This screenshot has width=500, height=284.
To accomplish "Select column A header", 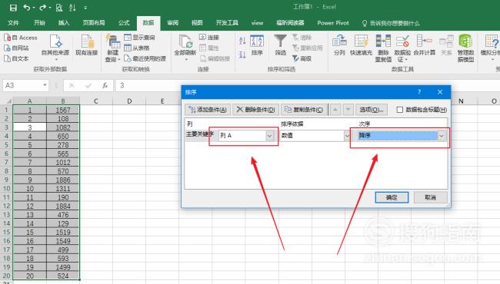I will (30, 101).
